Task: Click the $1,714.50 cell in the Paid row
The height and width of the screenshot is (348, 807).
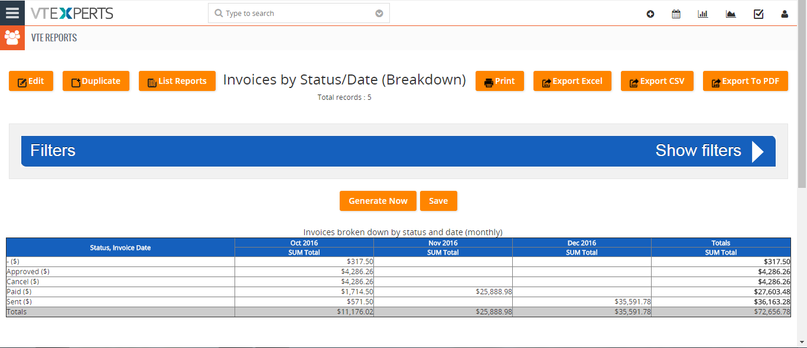Action: pos(304,292)
